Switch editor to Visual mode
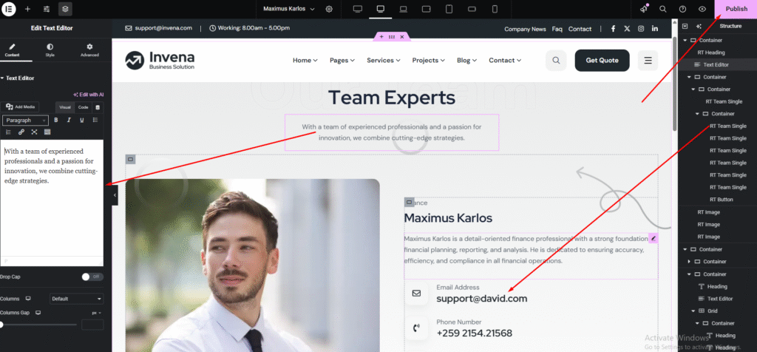 (65, 107)
